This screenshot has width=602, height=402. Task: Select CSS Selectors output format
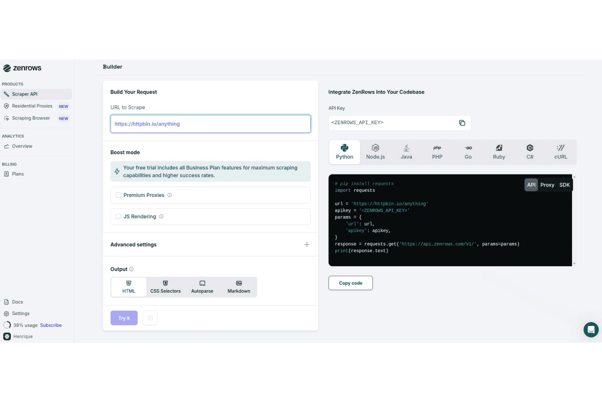coord(166,287)
